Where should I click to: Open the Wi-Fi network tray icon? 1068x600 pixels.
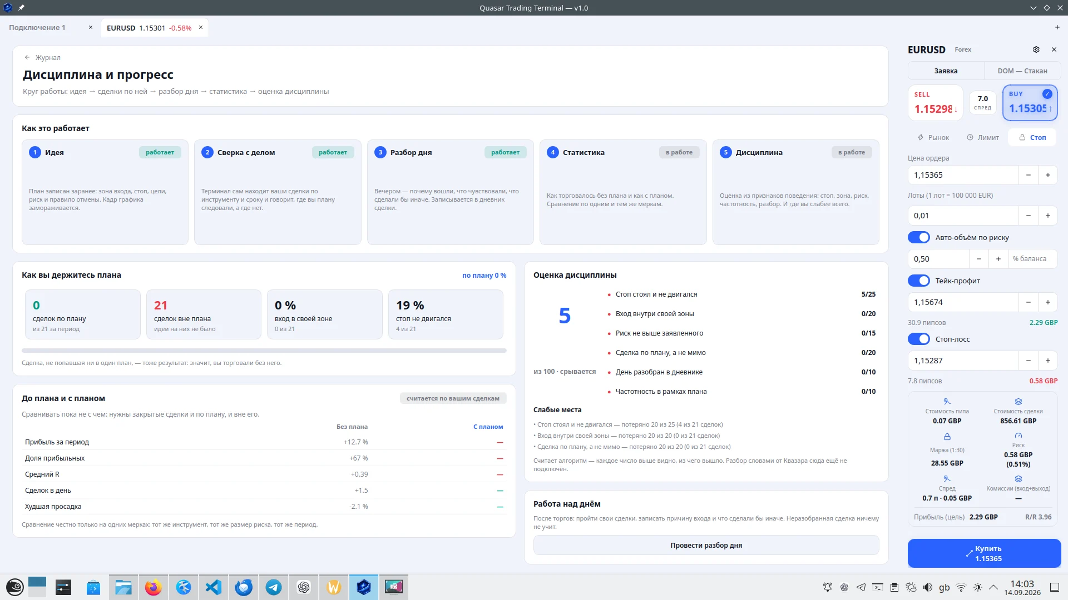961,587
